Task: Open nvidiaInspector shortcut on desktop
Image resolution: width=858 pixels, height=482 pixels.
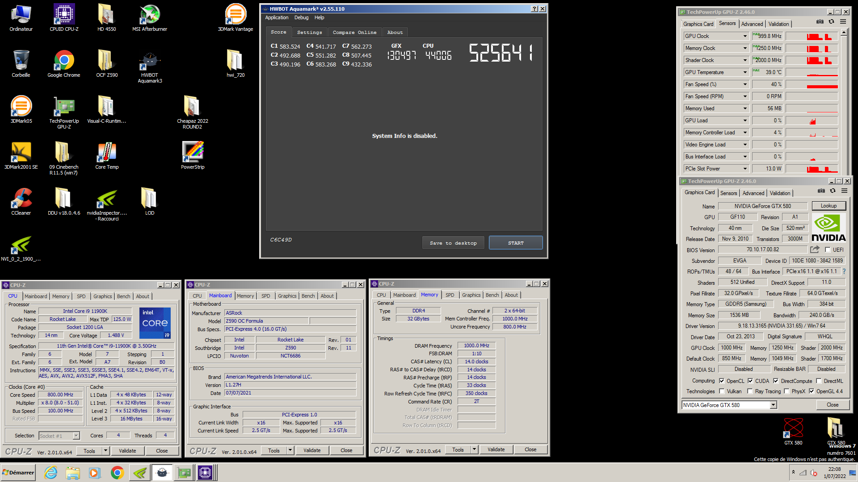Action: 107,205
